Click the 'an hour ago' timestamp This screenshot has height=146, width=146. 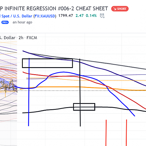(22, 22)
